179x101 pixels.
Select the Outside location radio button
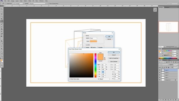point(98,47)
